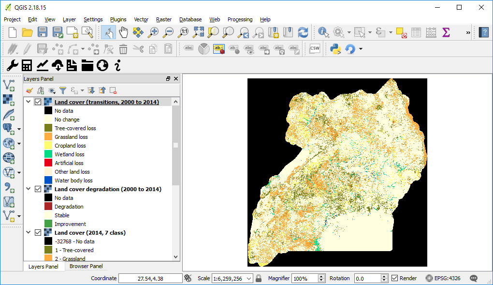Open the Scale dropdown
The width and height of the screenshot is (493, 285).
[249, 278]
